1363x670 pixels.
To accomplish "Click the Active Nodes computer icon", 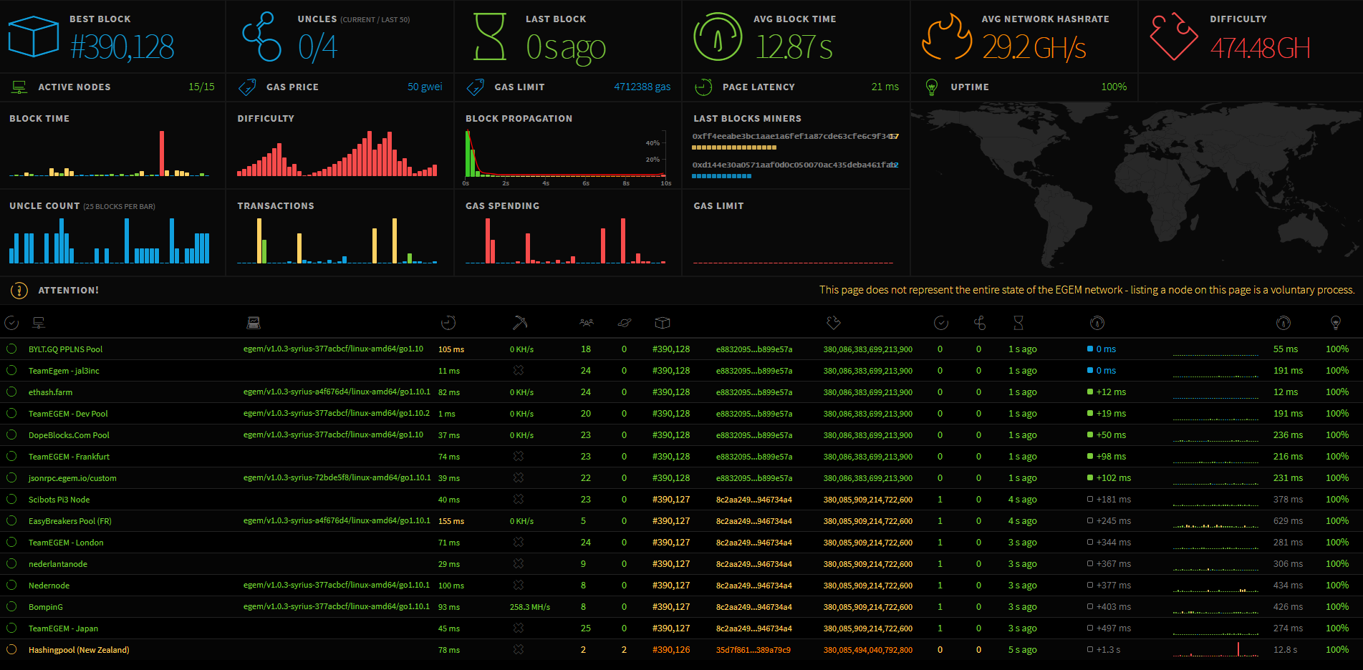I will coord(19,87).
